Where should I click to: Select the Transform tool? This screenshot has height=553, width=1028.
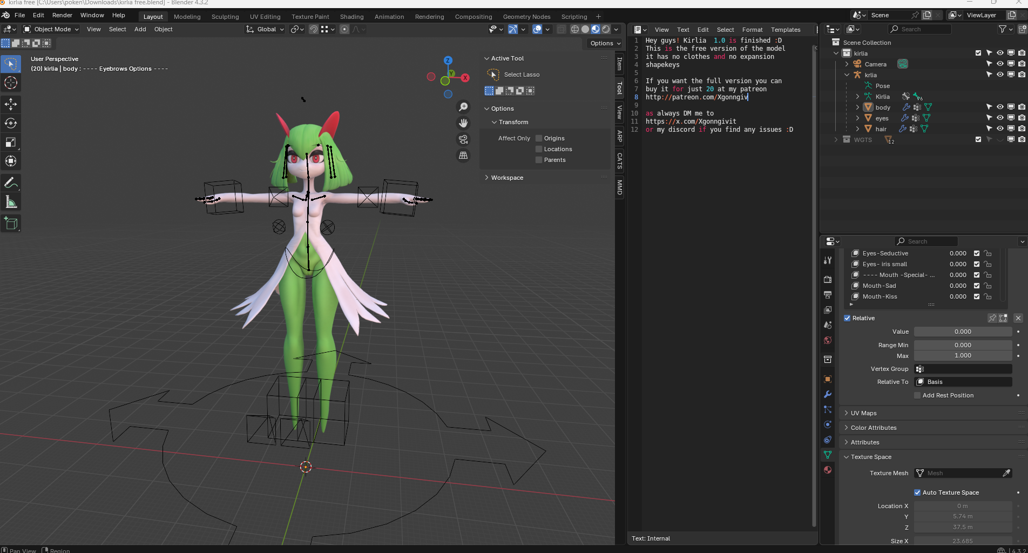11,161
